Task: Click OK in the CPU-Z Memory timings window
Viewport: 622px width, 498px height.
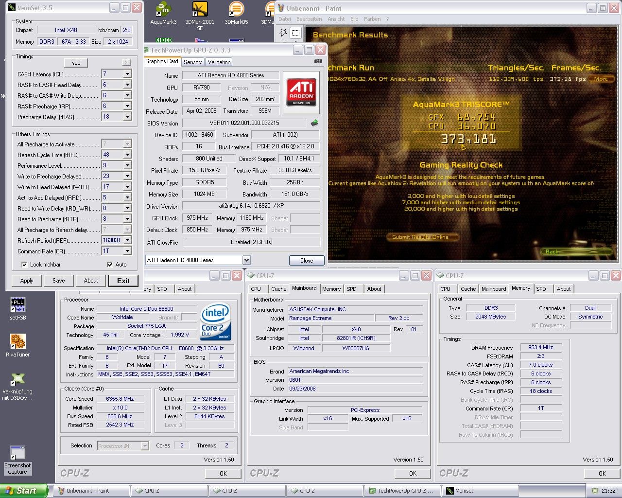Action: (602, 473)
